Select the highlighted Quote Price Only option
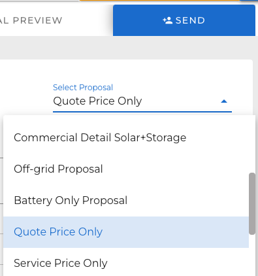Viewport: 258px width, 276px height. point(126,232)
